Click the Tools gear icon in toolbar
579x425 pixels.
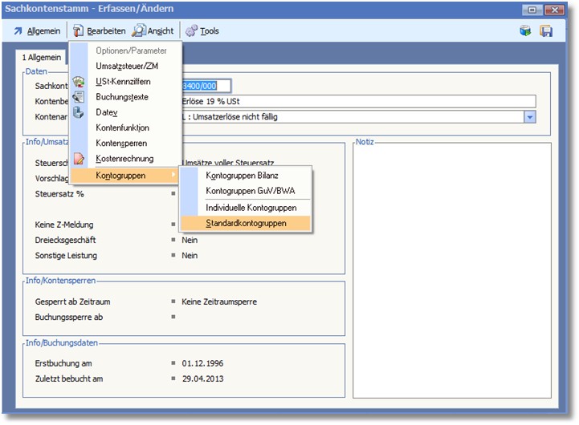point(191,31)
